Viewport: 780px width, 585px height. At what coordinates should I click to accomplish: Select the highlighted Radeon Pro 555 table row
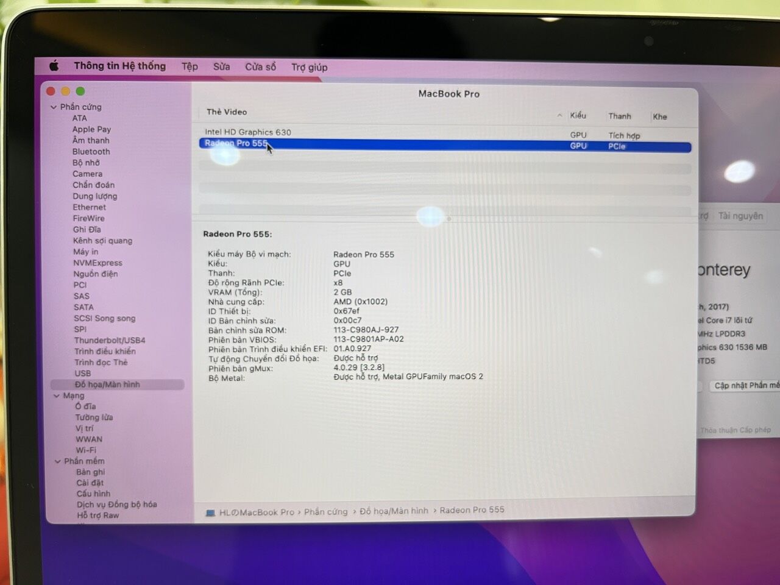click(445, 145)
